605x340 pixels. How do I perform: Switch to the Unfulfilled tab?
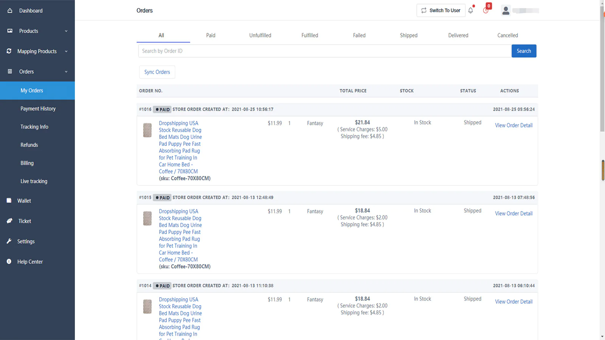coord(260,36)
